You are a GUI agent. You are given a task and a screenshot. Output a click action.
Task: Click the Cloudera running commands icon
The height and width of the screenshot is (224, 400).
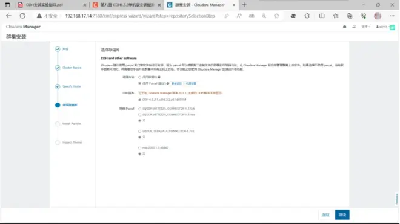(354, 27)
